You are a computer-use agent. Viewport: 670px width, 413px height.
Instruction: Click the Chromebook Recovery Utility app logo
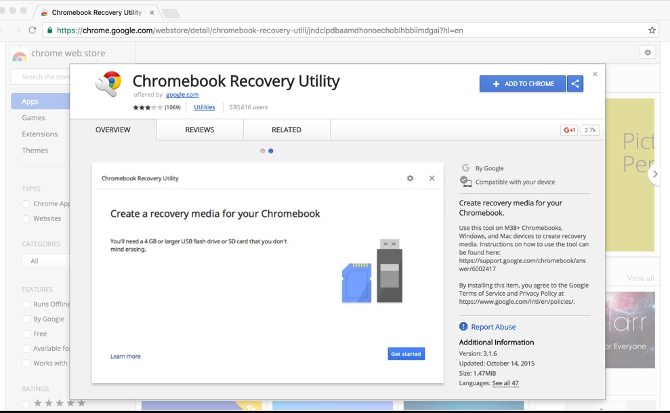click(108, 84)
